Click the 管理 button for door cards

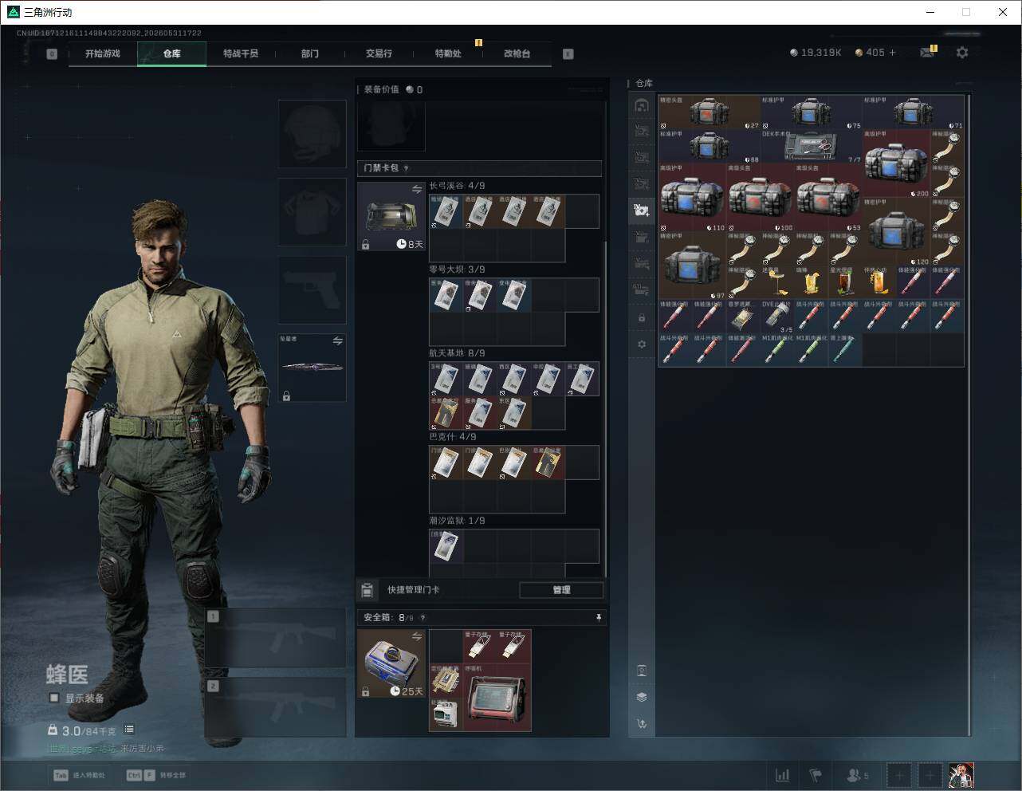(x=561, y=590)
